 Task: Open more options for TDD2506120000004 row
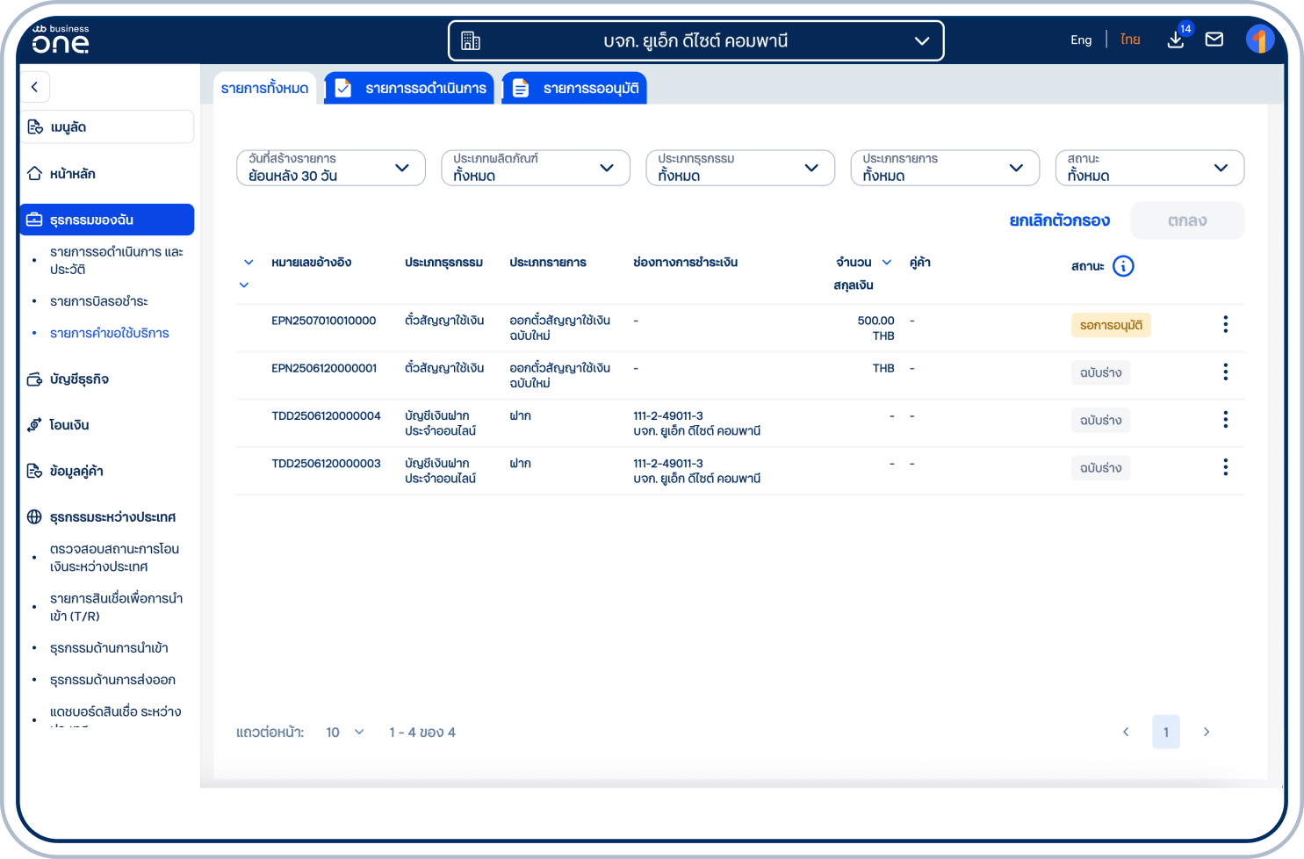pyautogui.click(x=1225, y=419)
